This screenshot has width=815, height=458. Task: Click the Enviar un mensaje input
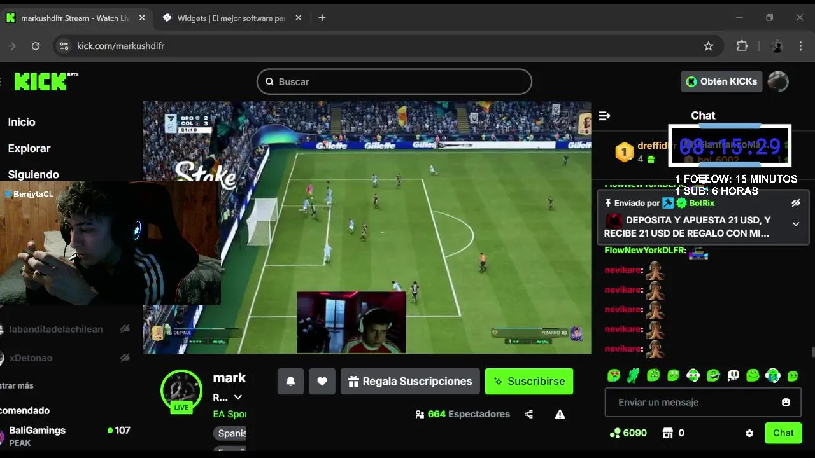click(x=703, y=402)
